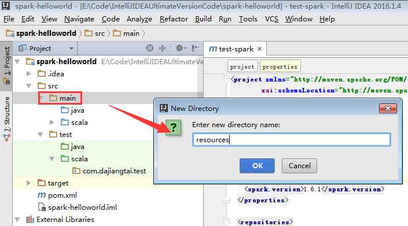Click the spark-helloworld.iml file icon

click(42, 207)
